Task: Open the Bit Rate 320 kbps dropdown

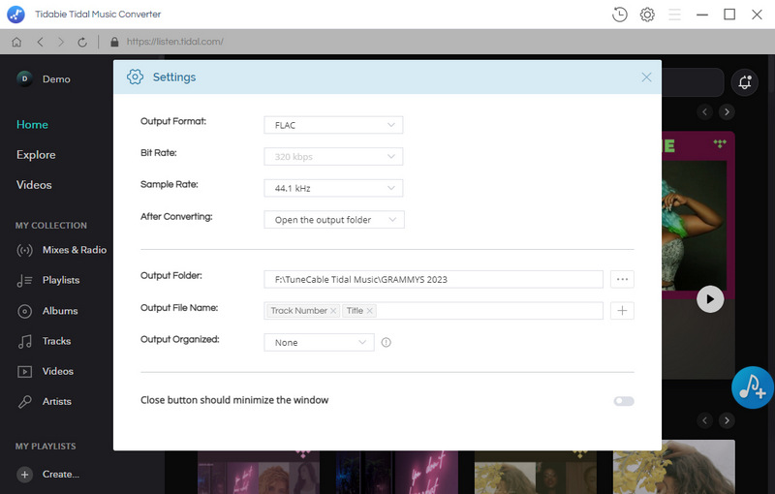Action: pyautogui.click(x=333, y=157)
